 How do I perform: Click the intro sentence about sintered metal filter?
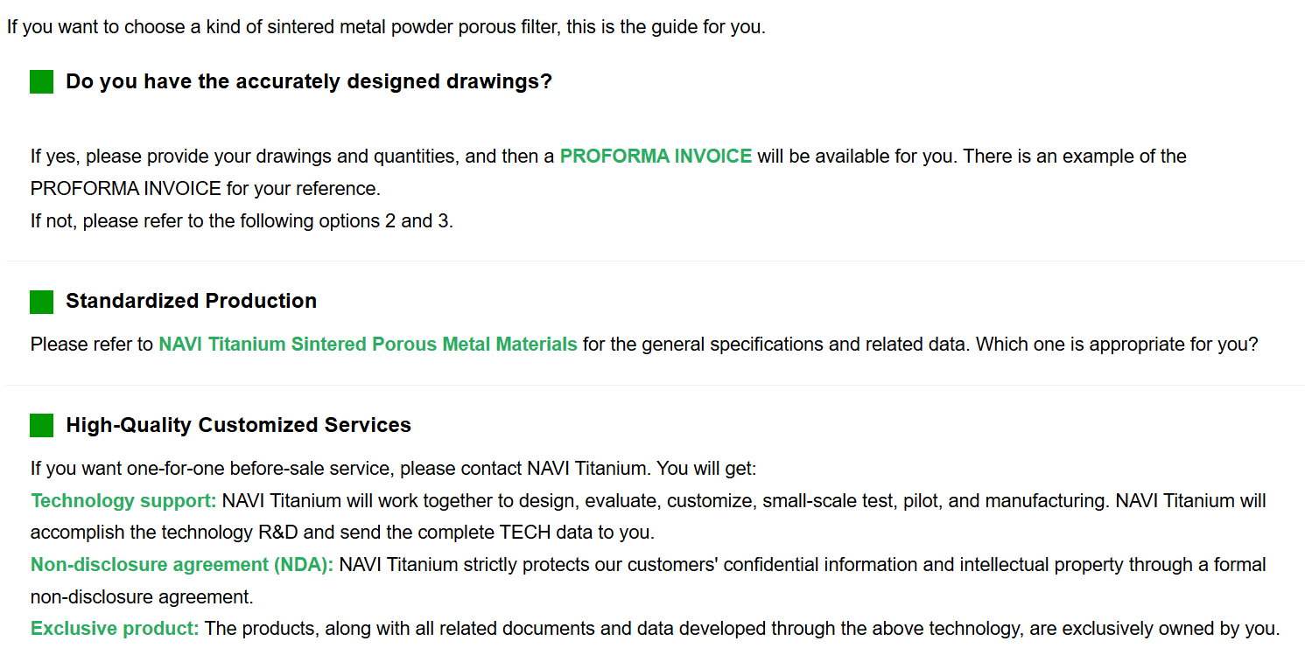point(386,27)
